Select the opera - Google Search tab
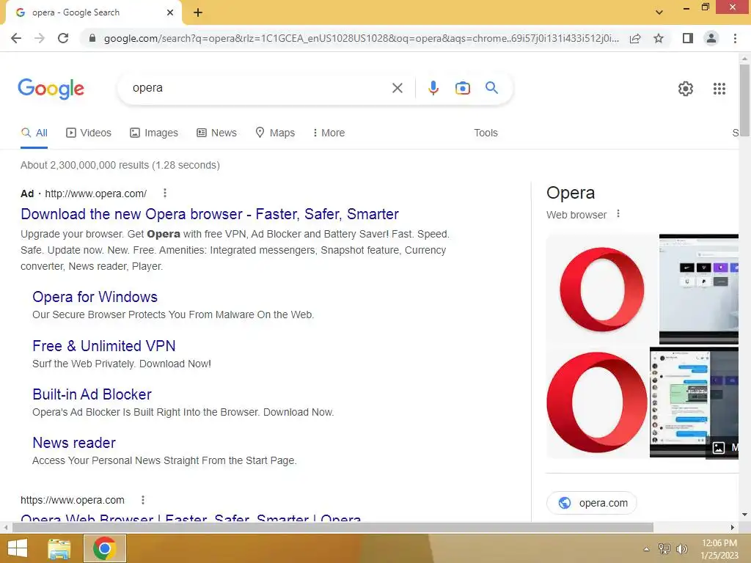751x563 pixels. [x=93, y=12]
